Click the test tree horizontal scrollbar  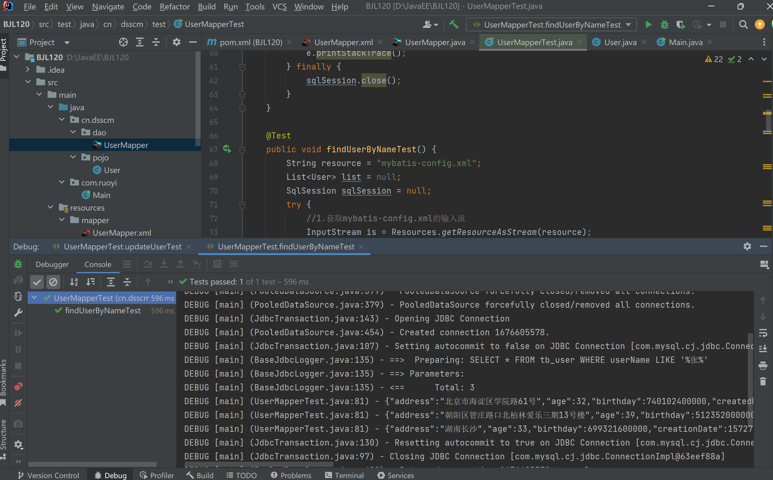click(x=92, y=464)
